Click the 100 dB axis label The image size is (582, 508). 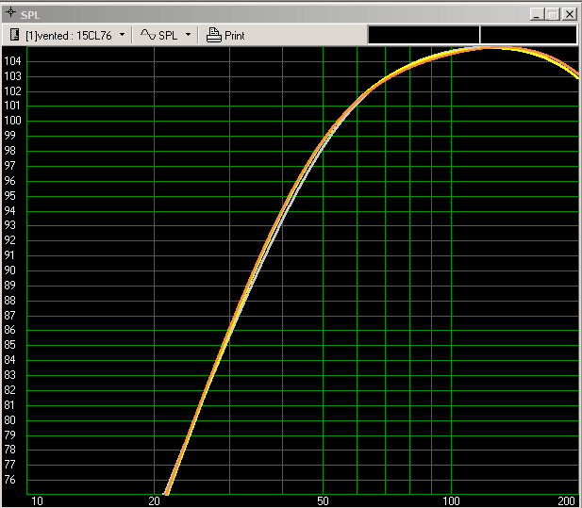pos(12,121)
